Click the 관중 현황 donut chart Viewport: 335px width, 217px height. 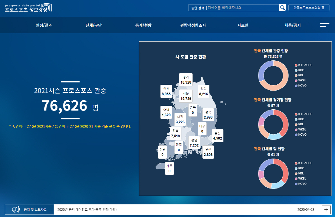[273, 76]
